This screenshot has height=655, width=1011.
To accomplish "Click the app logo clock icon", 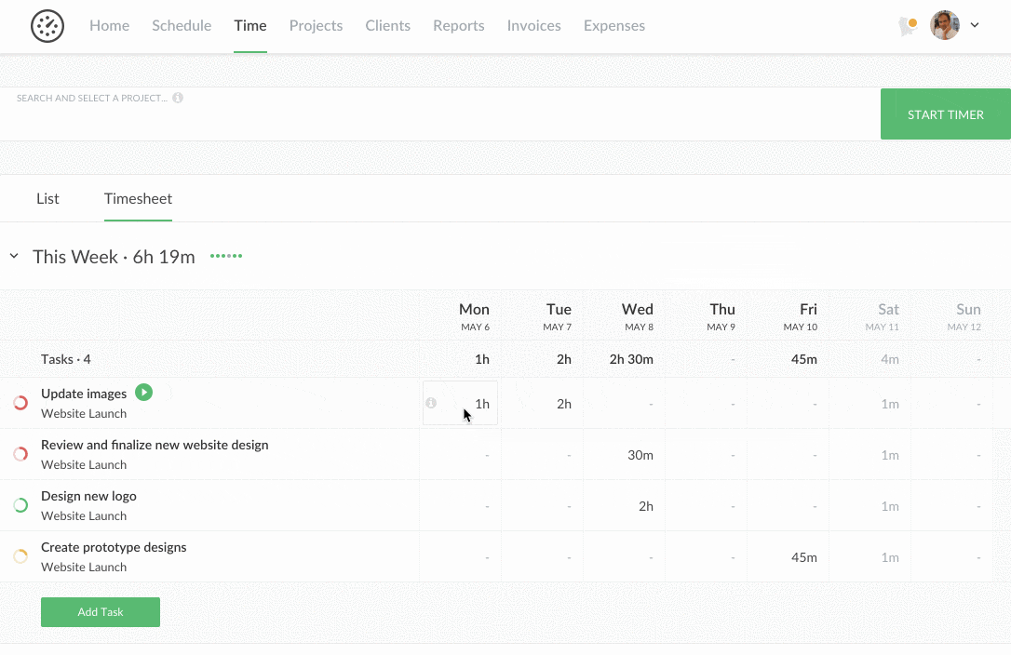I will point(47,26).
